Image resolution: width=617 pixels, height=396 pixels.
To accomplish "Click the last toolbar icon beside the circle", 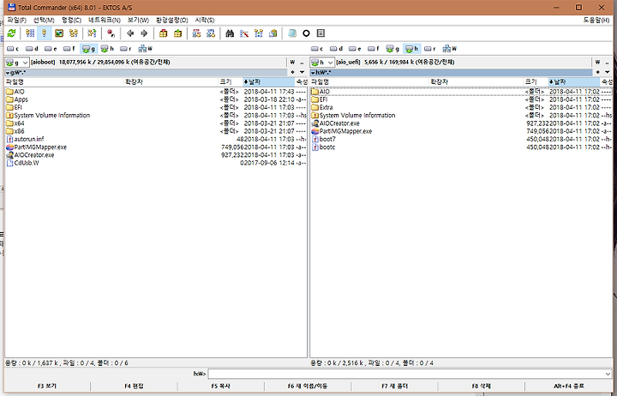I will tap(320, 33).
